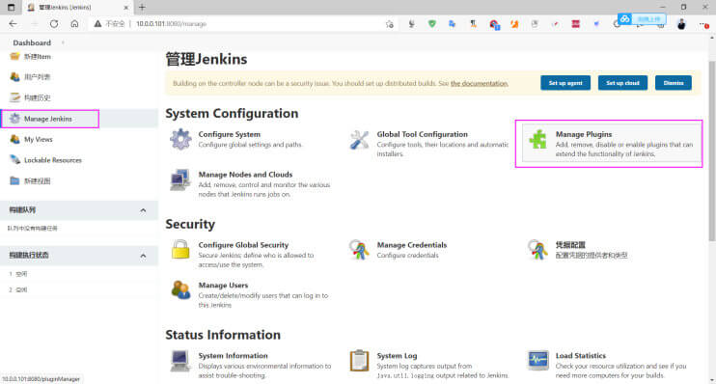The width and height of the screenshot is (716, 384).
Task: Click the green Manage Plugins puzzle icon
Action: click(x=537, y=139)
